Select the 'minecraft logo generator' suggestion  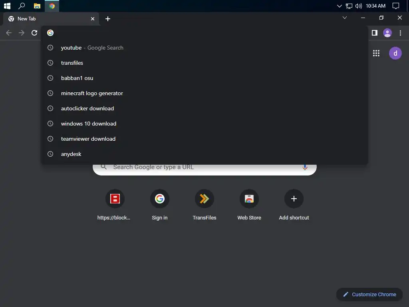204,93
